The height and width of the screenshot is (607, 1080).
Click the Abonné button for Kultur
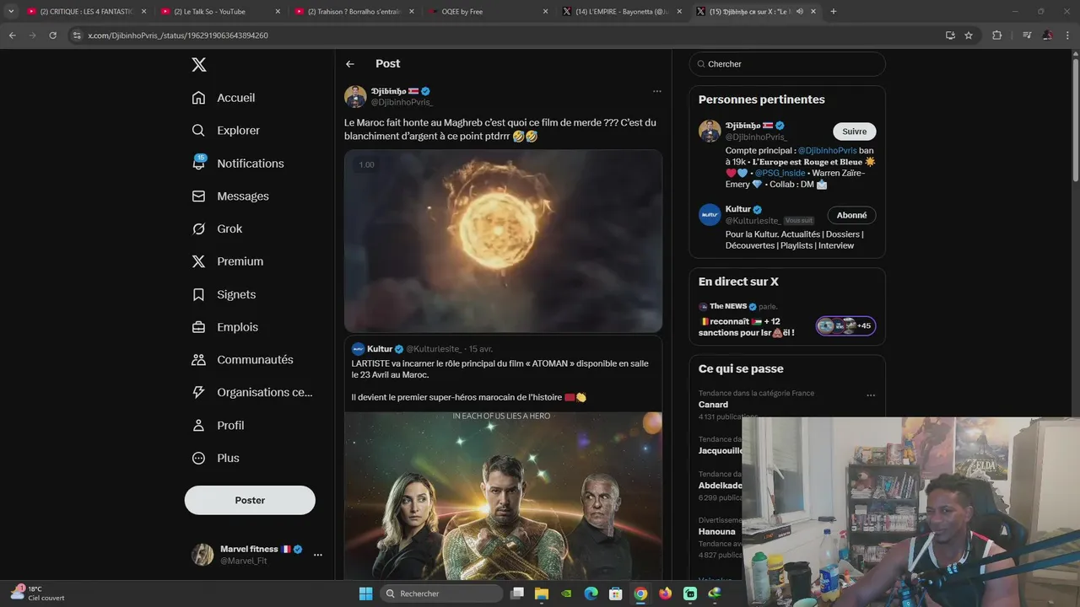coord(851,215)
